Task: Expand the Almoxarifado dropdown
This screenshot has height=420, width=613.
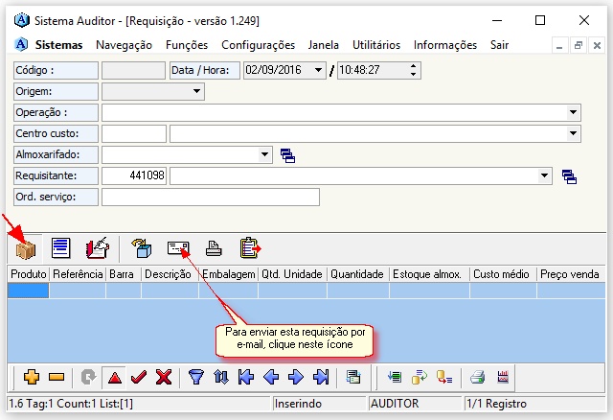Action: point(264,154)
